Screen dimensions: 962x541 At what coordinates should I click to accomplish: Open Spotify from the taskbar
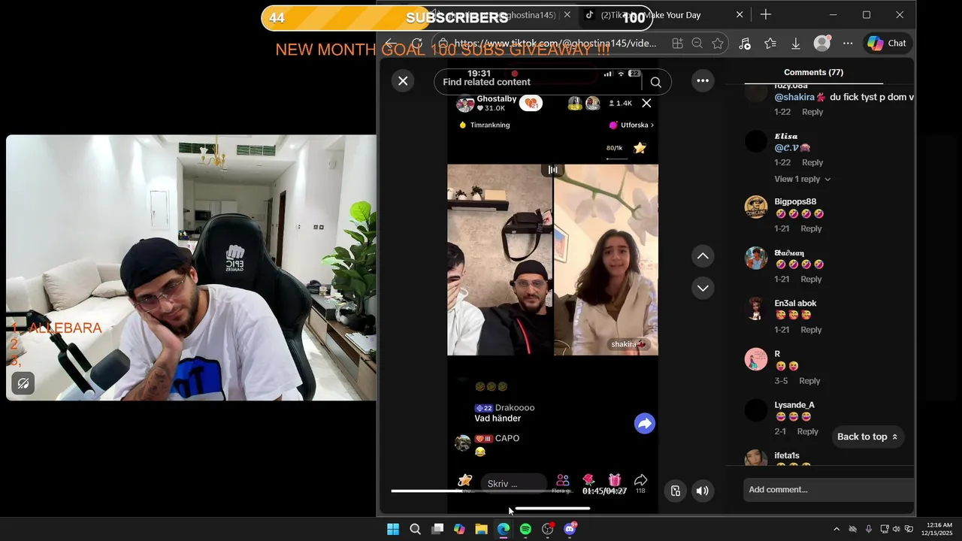point(525,529)
